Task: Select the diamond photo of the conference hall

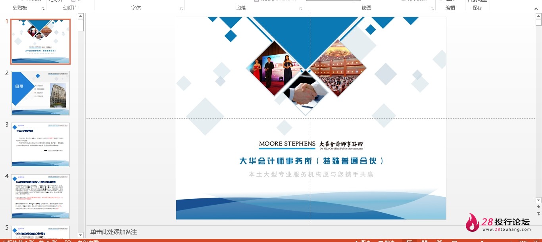Action: coord(338,68)
